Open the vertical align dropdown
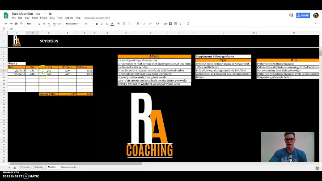 pyautogui.click(x=145, y=24)
